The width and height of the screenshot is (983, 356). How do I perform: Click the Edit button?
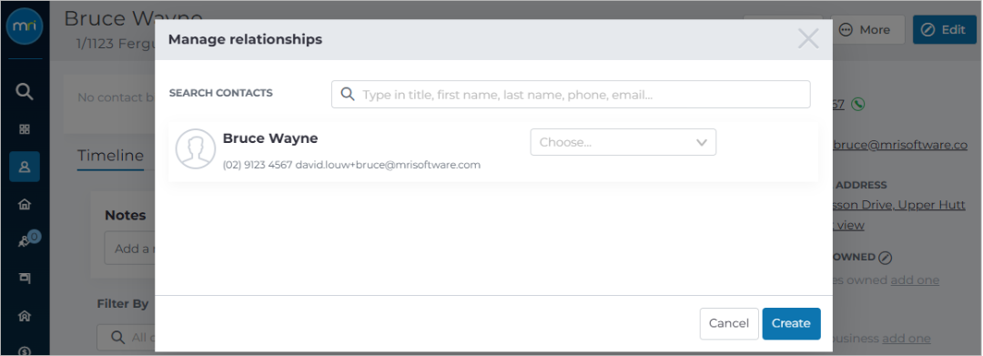[945, 29]
